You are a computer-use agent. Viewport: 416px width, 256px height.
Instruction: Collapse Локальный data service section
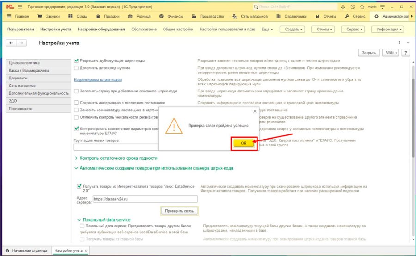[x=104, y=219]
